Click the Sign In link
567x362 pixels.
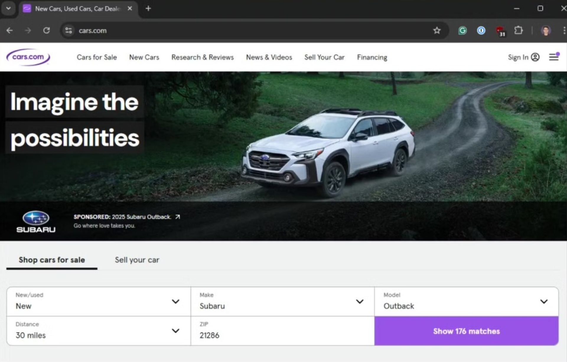[518, 57]
